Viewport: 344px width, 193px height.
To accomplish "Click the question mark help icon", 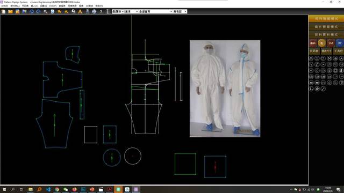I will (101, 11).
